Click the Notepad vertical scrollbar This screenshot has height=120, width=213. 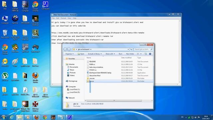(x=180, y=51)
